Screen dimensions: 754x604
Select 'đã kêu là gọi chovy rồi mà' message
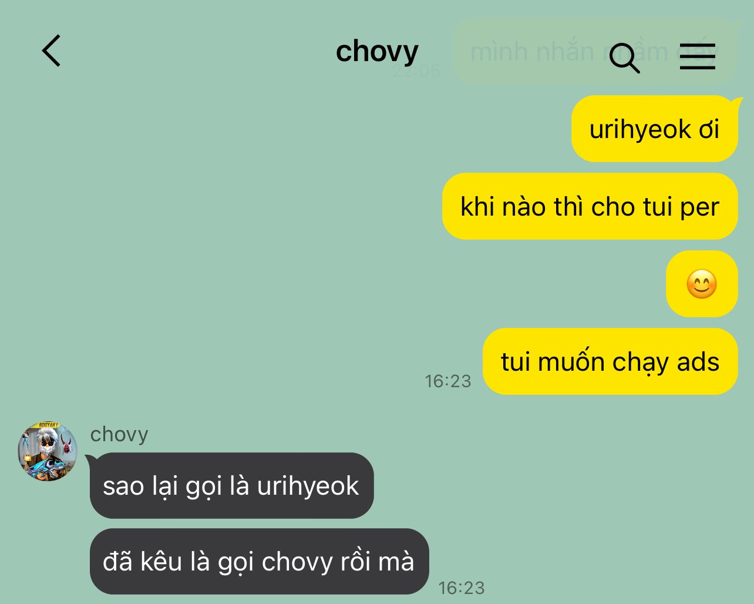[x=259, y=561]
